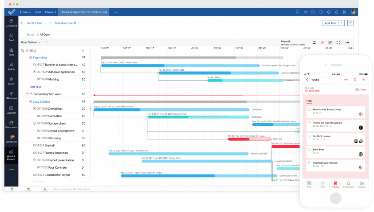The width and height of the screenshot is (374, 212).
Task: Open Sprints in the left sidebar
Action: tap(11, 66)
